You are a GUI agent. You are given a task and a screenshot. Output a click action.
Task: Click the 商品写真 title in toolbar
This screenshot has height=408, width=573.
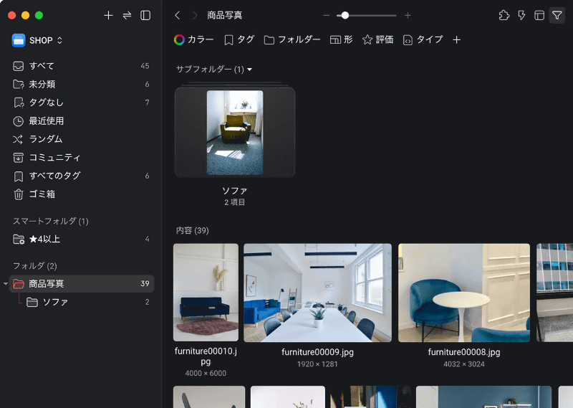click(224, 15)
